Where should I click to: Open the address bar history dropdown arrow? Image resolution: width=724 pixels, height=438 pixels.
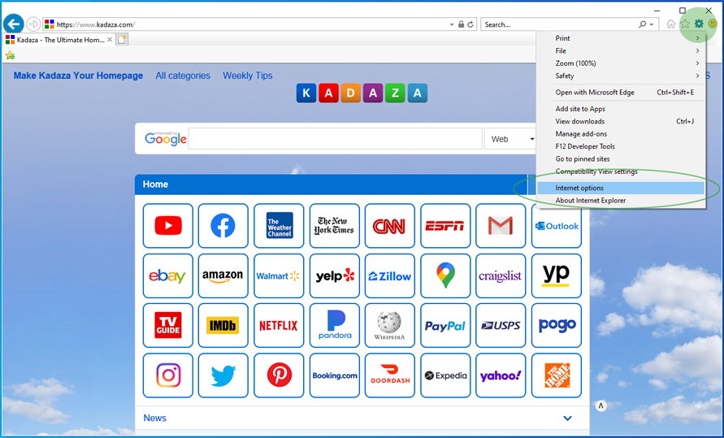(x=452, y=24)
